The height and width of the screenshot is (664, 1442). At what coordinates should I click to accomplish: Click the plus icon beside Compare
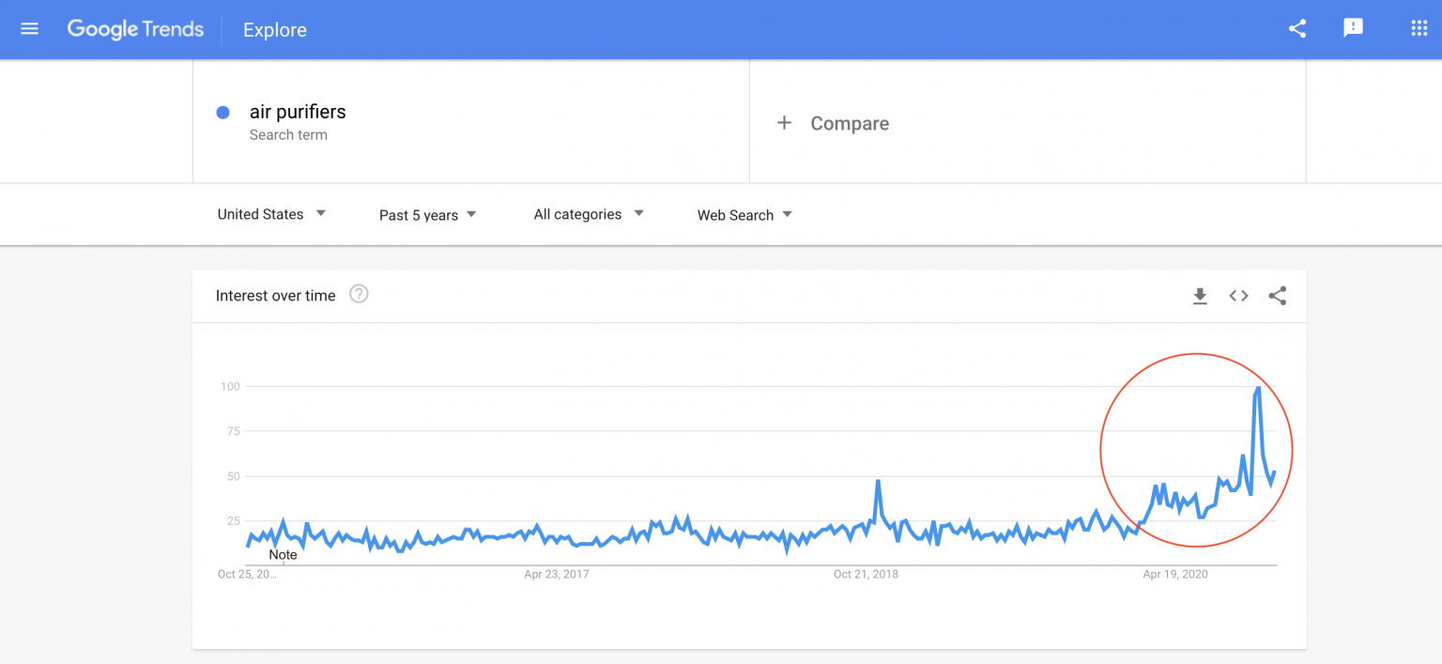pyautogui.click(x=784, y=123)
